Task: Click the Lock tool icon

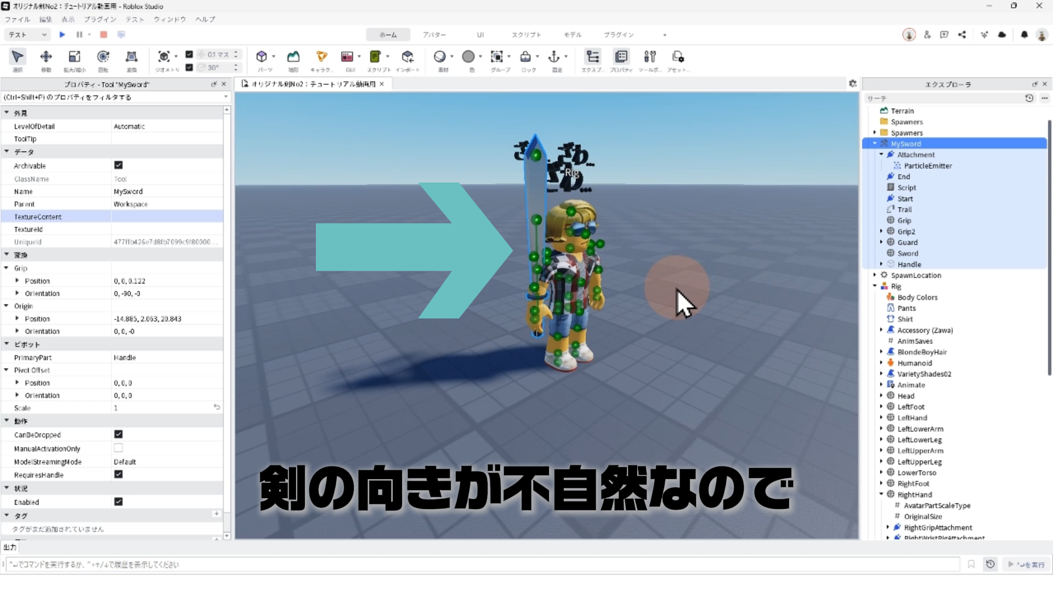Action: [x=525, y=57]
